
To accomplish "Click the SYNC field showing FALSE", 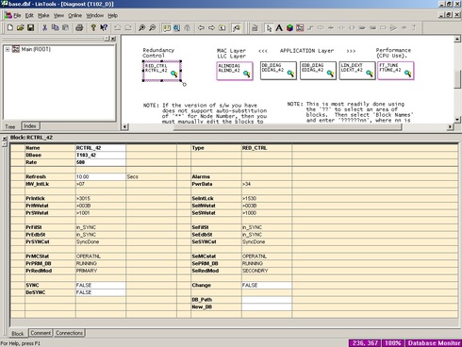I will pos(101,285).
